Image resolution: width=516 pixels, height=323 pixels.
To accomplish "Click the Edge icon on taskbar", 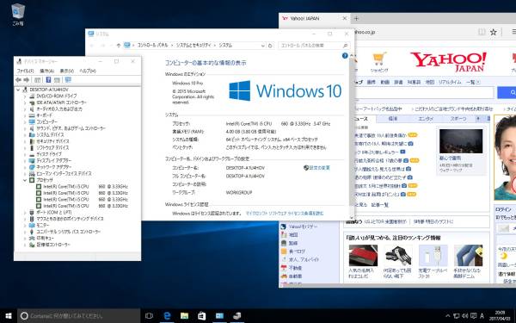I will (x=167, y=316).
